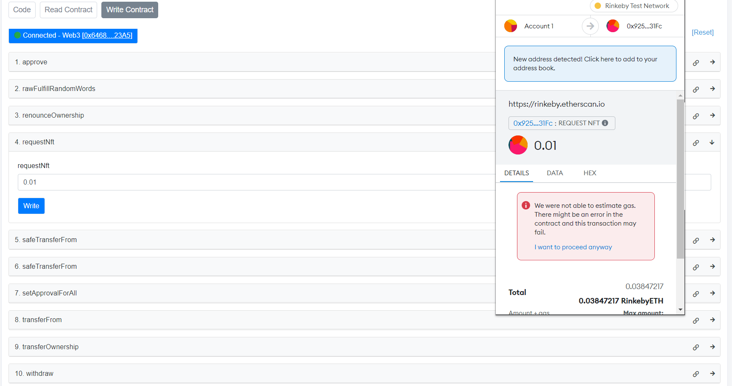Click the MetaMask scrollbar up arrow

[x=680, y=96]
